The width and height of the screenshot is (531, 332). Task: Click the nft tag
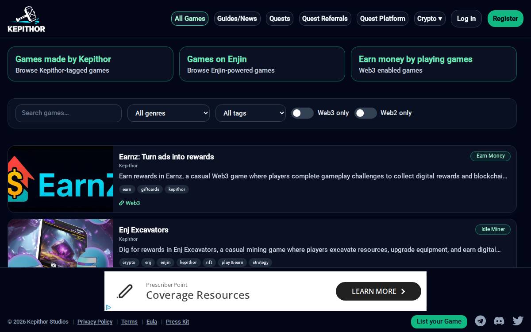[x=209, y=263]
